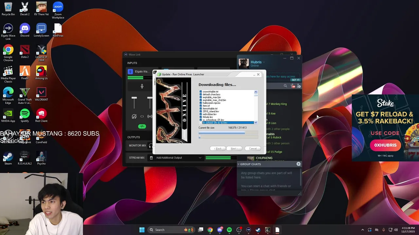The width and height of the screenshot is (419, 235).
Task: Open Steam from the taskbar
Action: click(258, 230)
